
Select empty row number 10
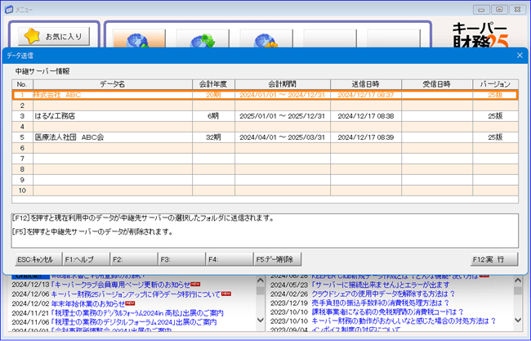[x=265, y=191]
